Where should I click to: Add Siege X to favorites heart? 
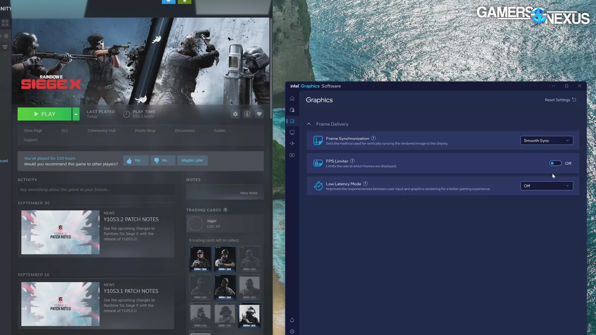tap(259, 114)
